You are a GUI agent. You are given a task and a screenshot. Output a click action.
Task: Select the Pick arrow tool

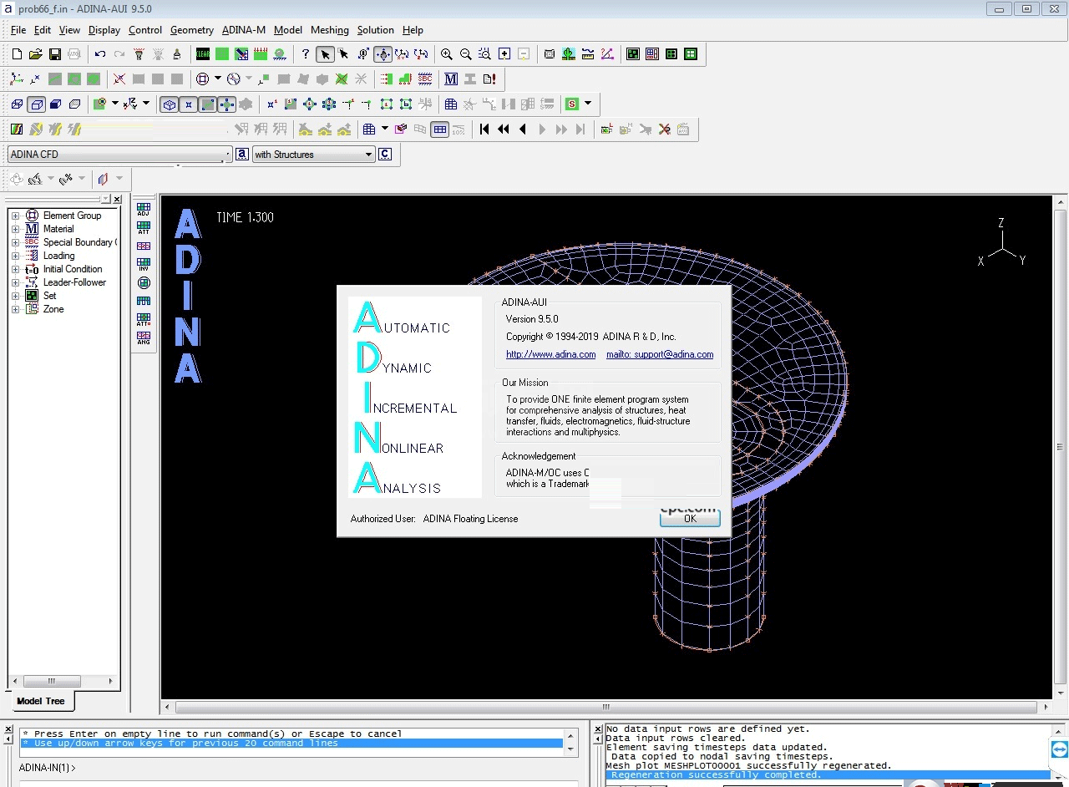tap(325, 54)
